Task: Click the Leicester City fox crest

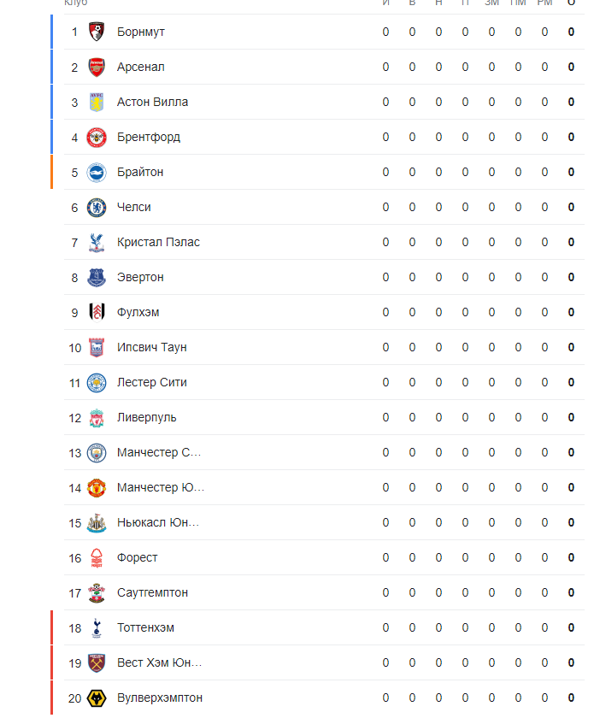Action: (97, 382)
